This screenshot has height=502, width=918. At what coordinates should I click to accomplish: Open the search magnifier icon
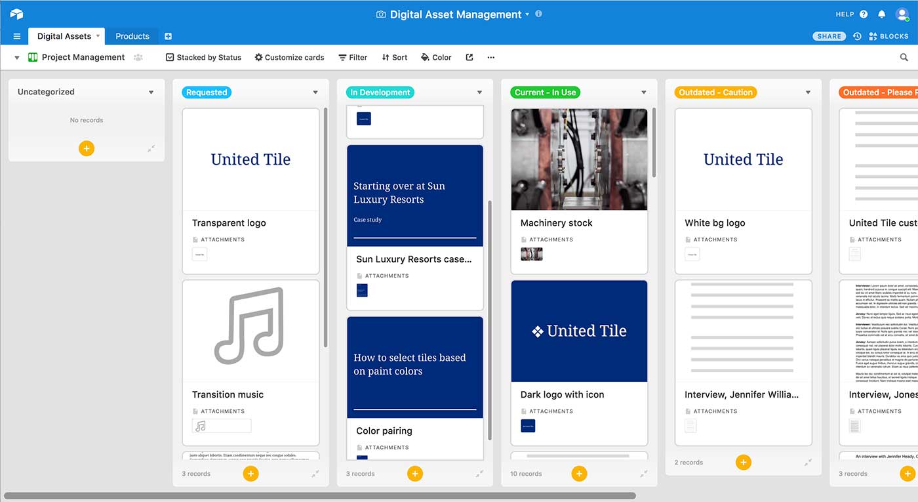pos(904,58)
